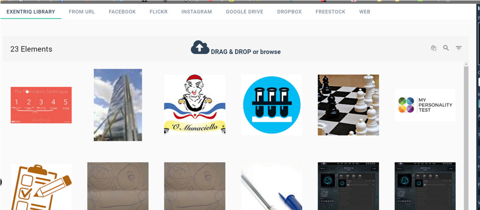Select the Pomodoro Technique thumbnail
The height and width of the screenshot is (210, 480).
tap(41, 105)
